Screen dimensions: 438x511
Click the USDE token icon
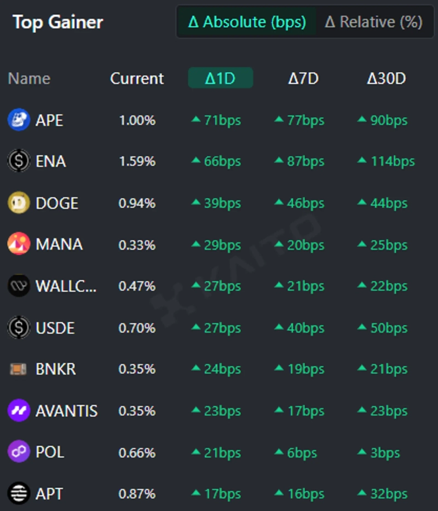(x=19, y=328)
